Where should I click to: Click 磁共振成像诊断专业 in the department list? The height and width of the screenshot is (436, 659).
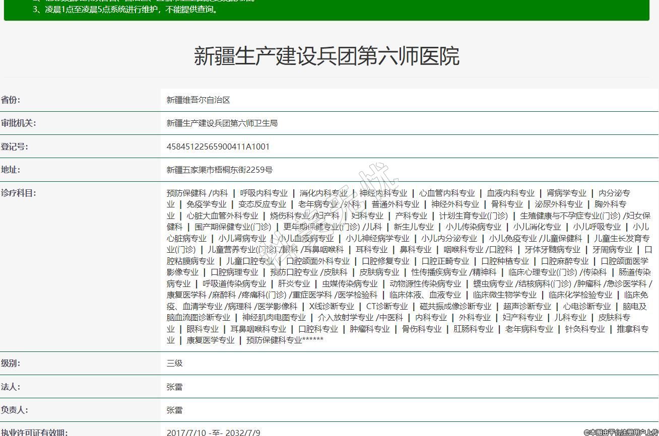[x=455, y=306]
